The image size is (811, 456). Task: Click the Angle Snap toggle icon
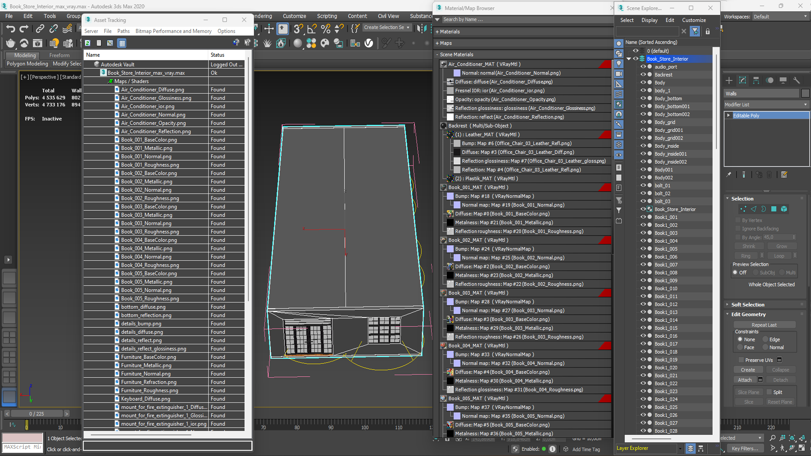[312, 29]
